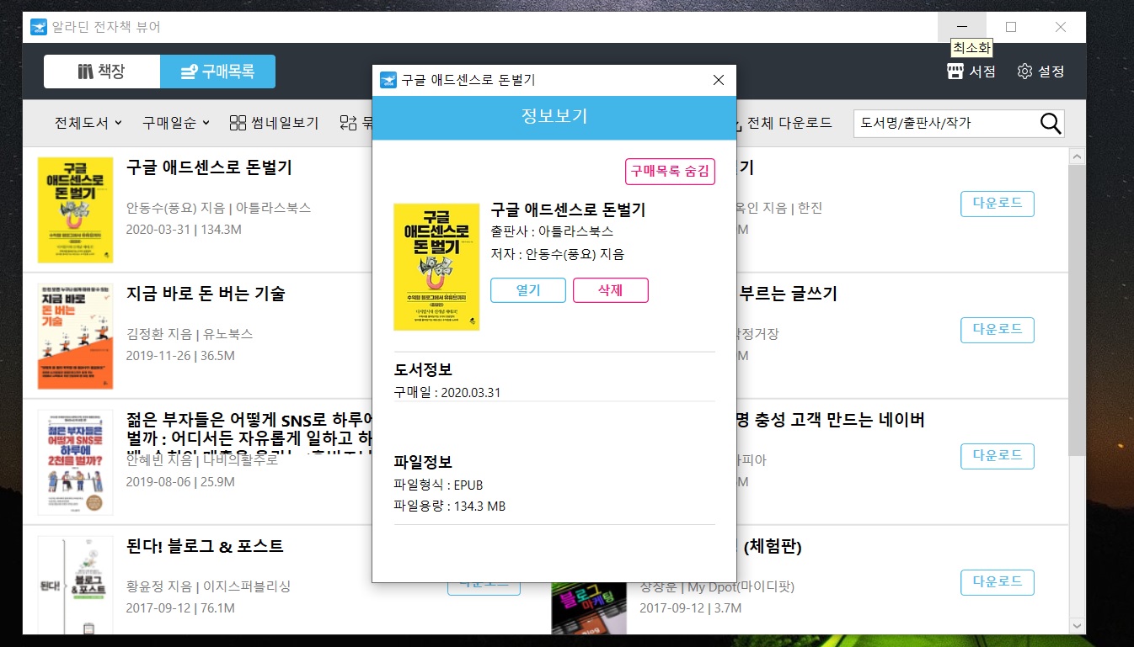1134x647 pixels.
Task: Expand the 구매일순 sort dropdown
Action: tap(176, 123)
